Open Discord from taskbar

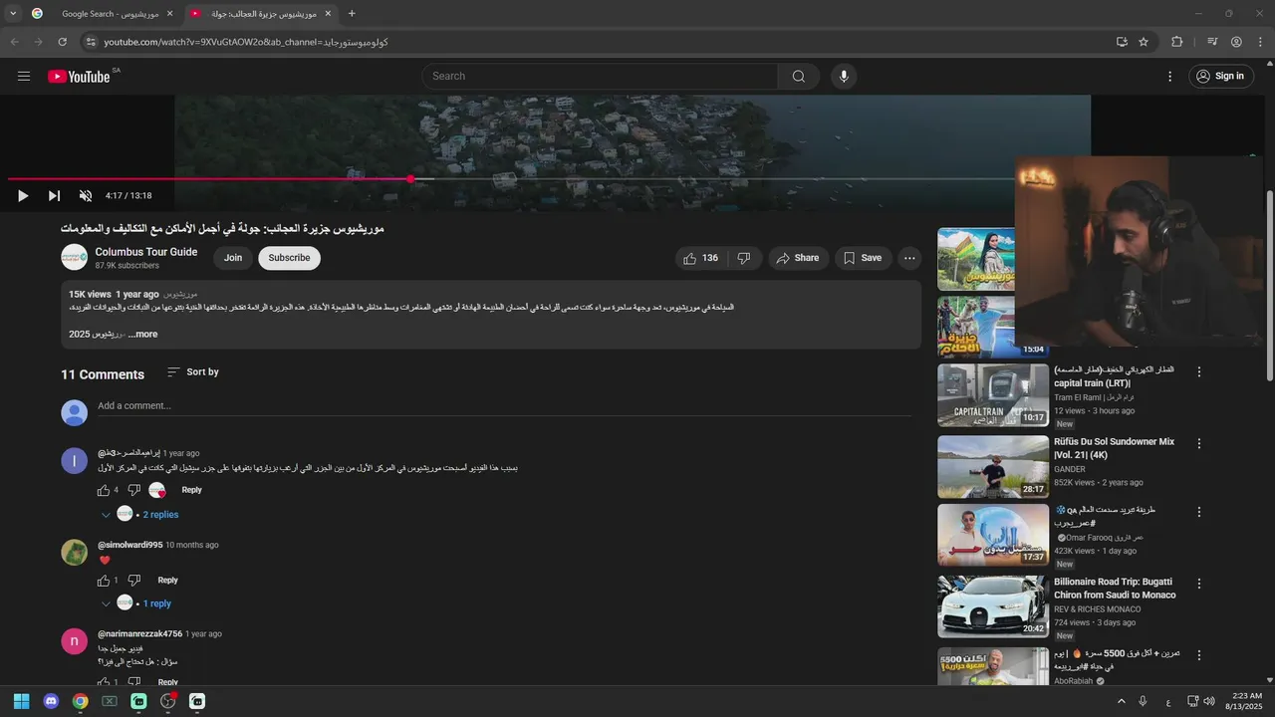coord(51,701)
